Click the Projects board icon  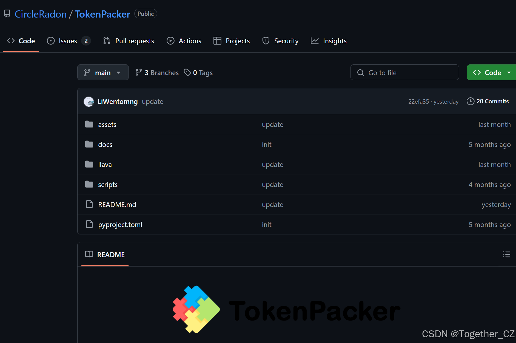217,41
